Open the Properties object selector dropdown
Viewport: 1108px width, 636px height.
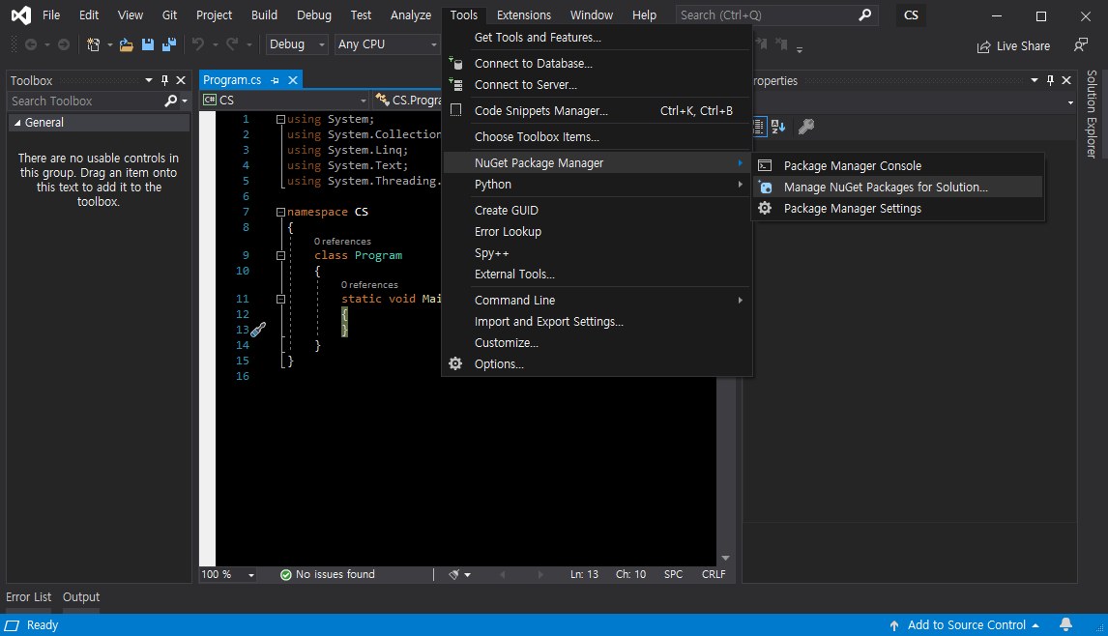pyautogui.click(x=1070, y=103)
